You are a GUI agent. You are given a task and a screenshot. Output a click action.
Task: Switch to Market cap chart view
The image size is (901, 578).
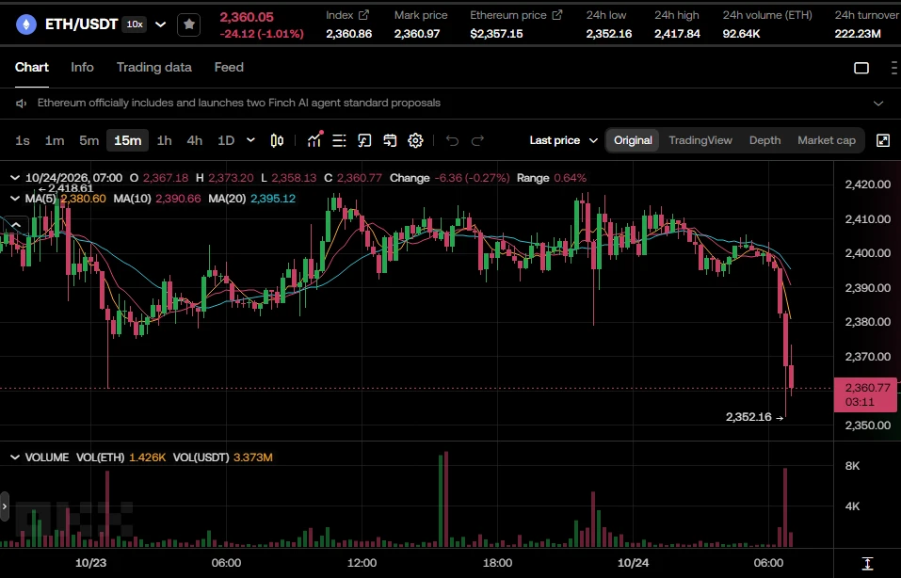tap(827, 140)
